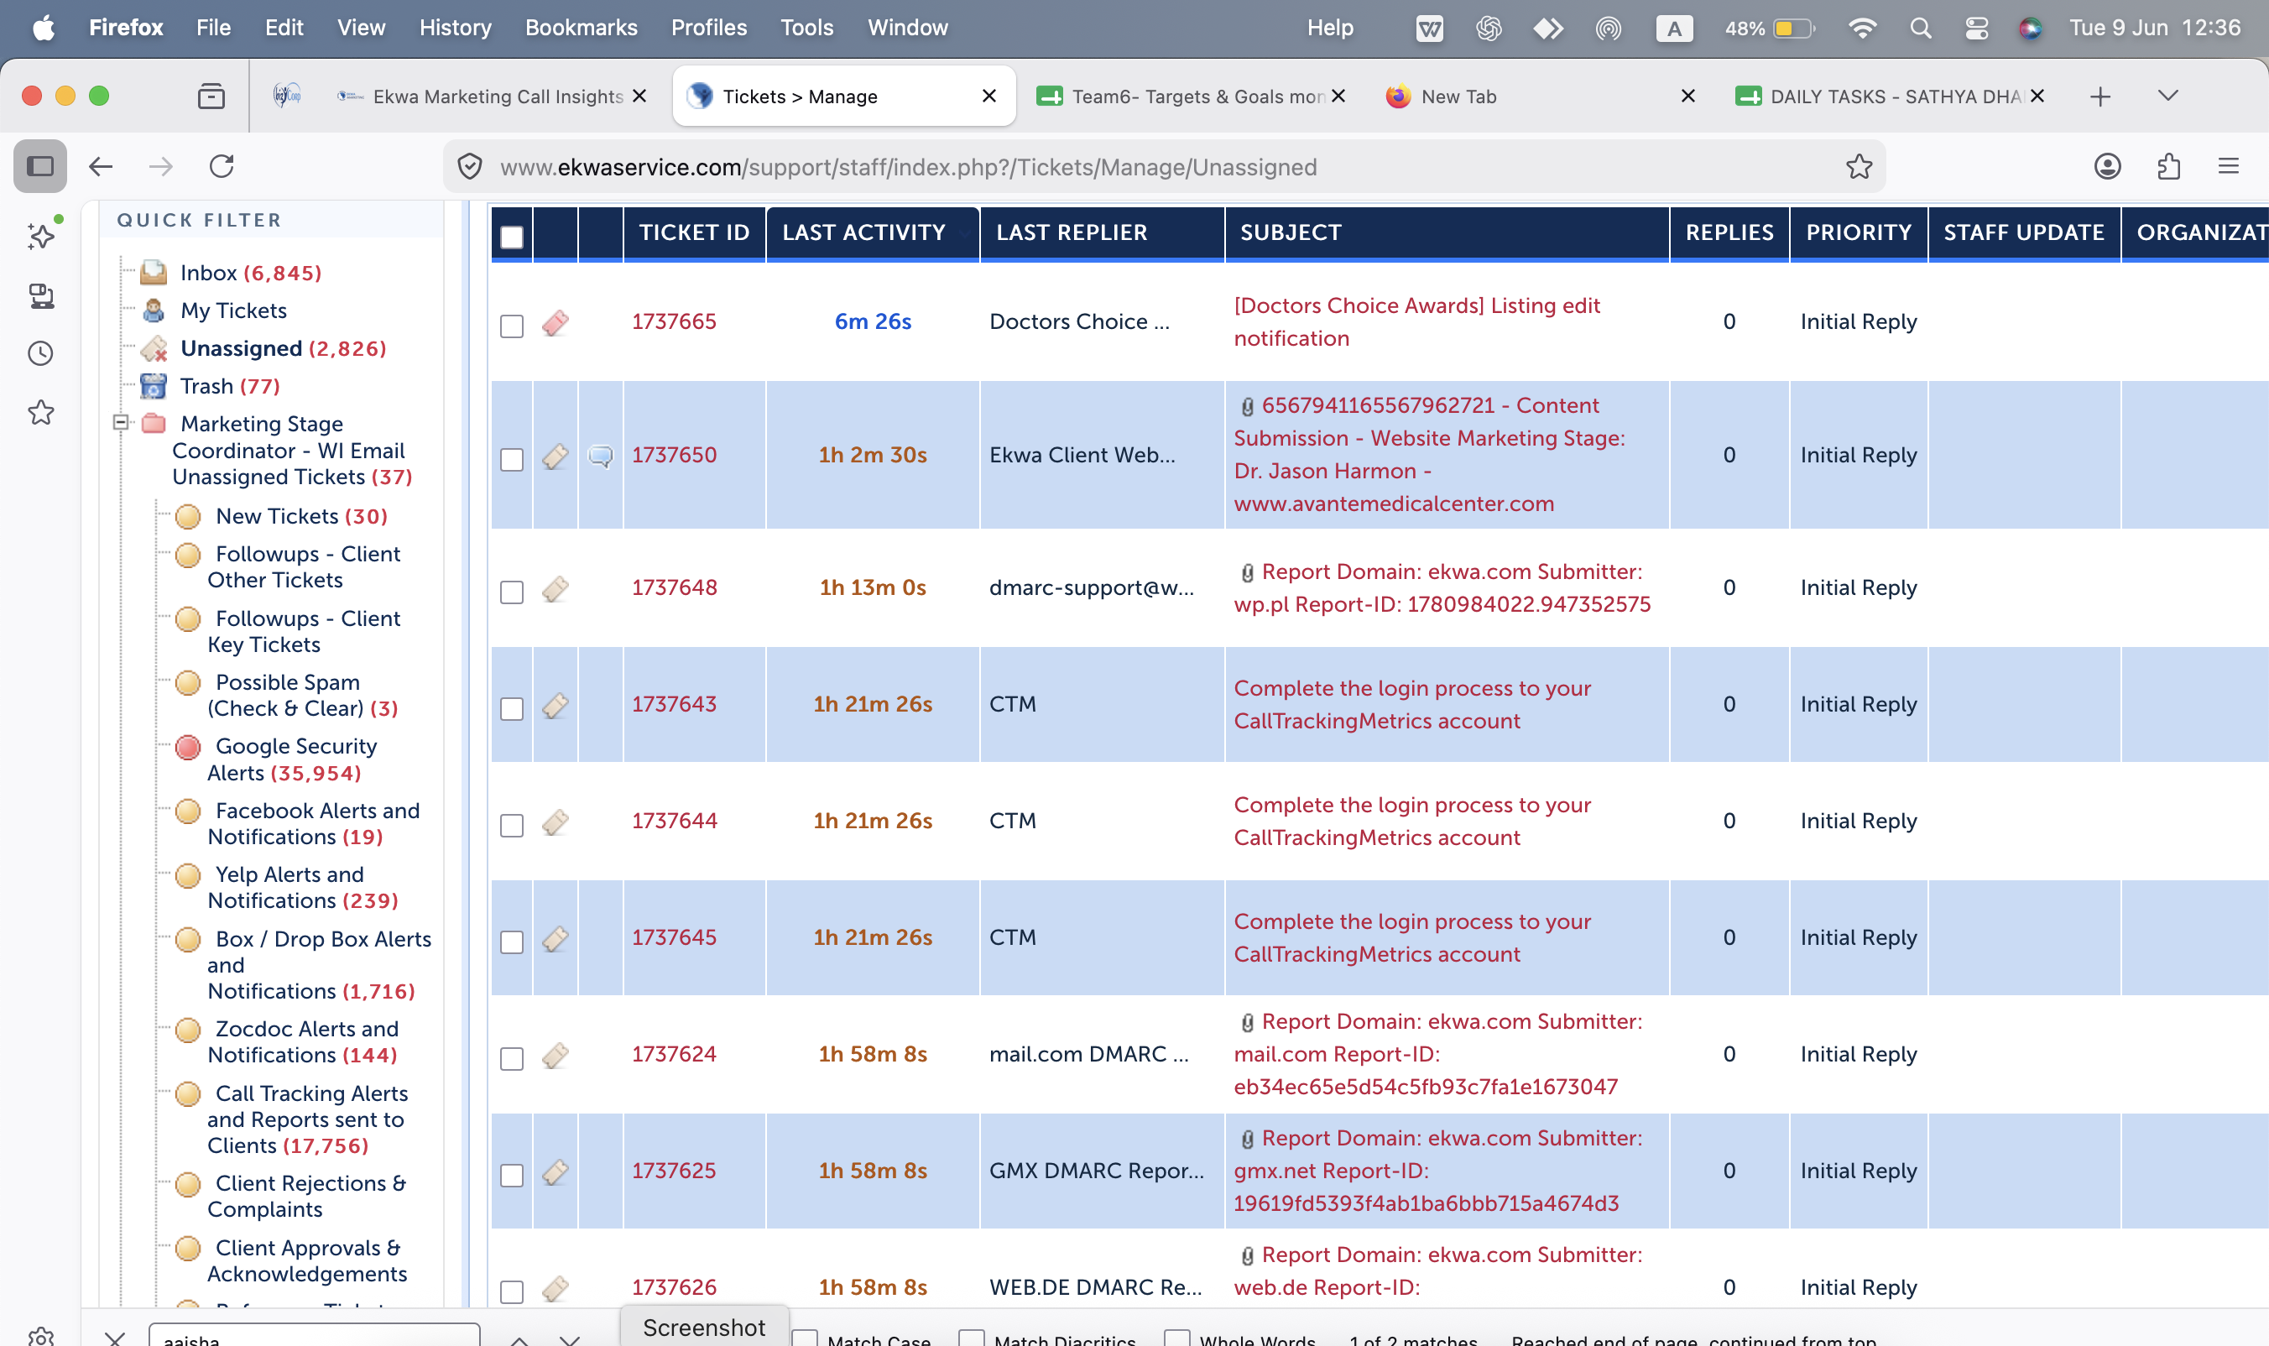The height and width of the screenshot is (1346, 2269).
Task: Open macOS Spotlight search icon
Action: pos(1920,29)
